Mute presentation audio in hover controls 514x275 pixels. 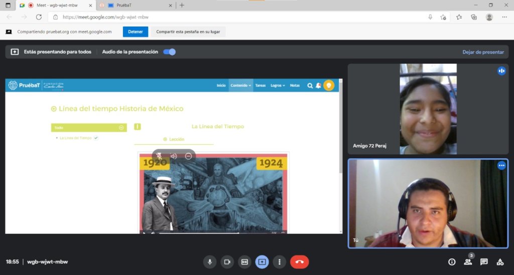[x=174, y=156]
